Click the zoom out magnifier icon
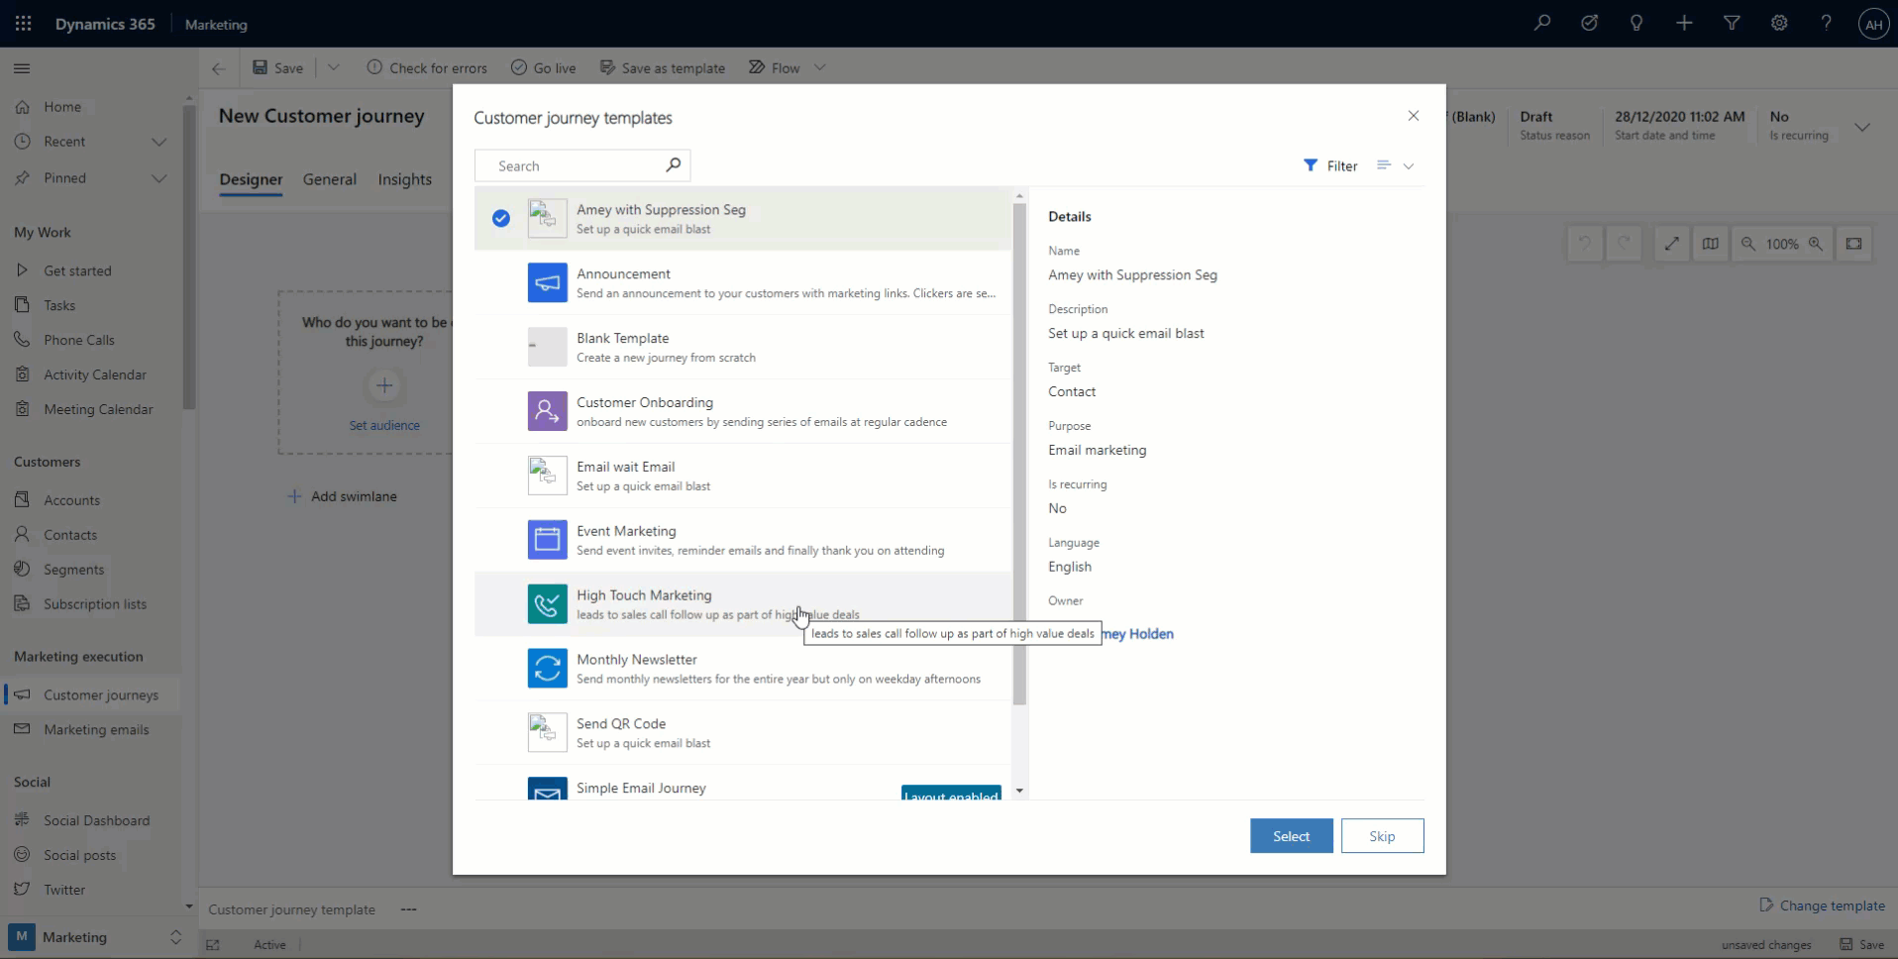Viewport: 1898px width, 959px height. click(x=1748, y=244)
